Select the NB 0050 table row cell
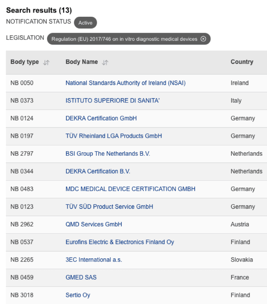 tap(22, 83)
